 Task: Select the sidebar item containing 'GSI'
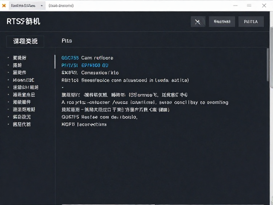click(26, 87)
